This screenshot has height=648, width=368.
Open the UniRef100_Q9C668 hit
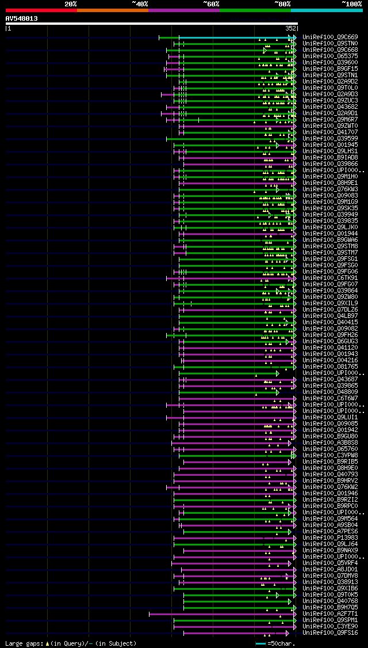(x=330, y=50)
